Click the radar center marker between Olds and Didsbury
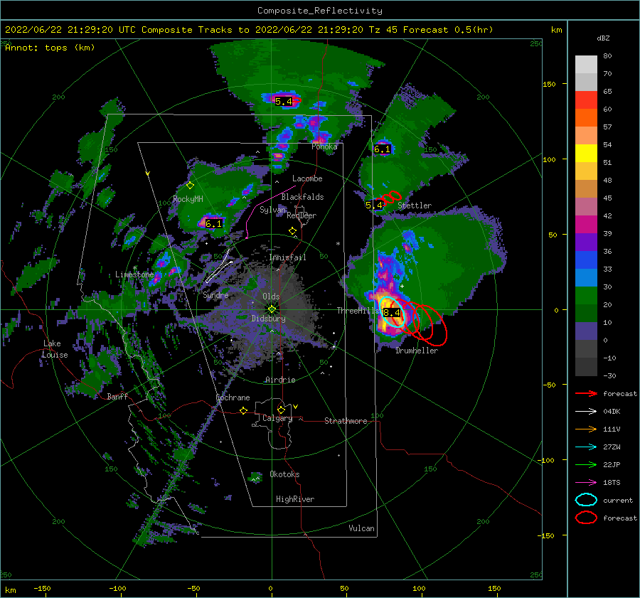This screenshot has height=598, width=640. (x=272, y=309)
